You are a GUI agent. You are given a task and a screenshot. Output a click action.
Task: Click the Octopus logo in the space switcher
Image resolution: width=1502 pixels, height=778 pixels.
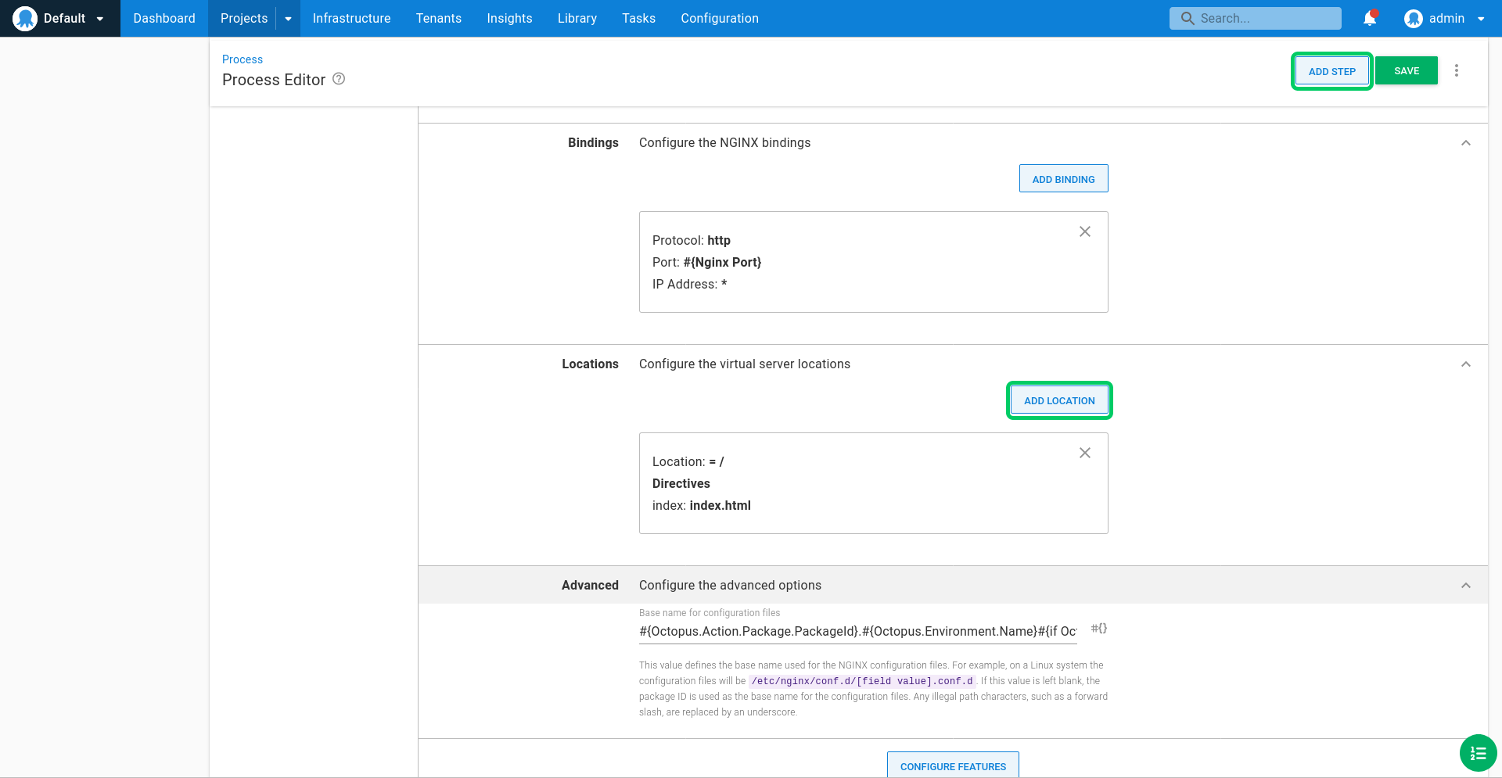click(25, 18)
